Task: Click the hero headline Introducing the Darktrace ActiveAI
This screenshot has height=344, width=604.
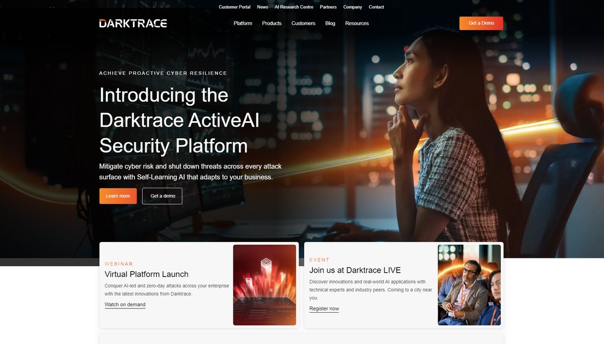Action: pos(179,120)
